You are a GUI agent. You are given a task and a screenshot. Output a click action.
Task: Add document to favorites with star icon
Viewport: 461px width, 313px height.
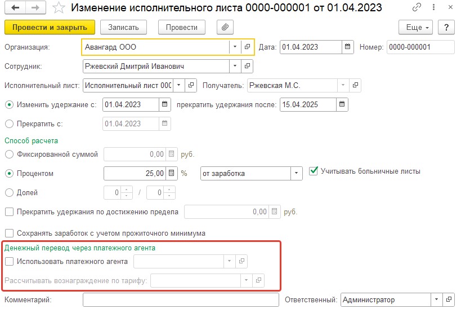point(59,8)
